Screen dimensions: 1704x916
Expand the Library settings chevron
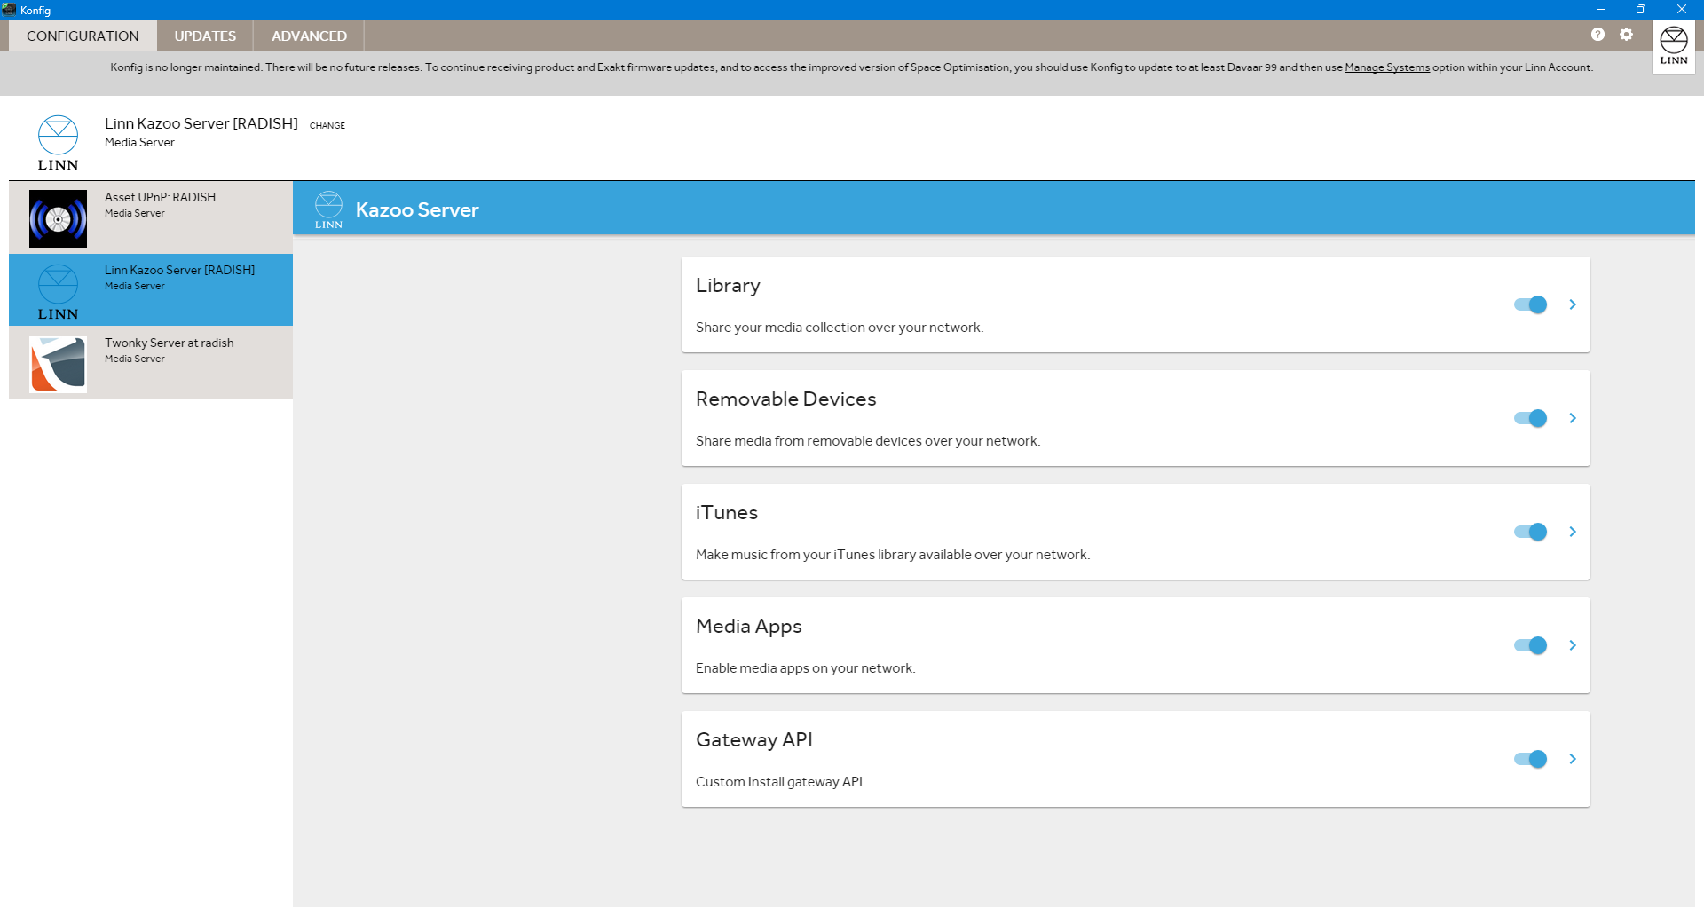[1573, 304]
